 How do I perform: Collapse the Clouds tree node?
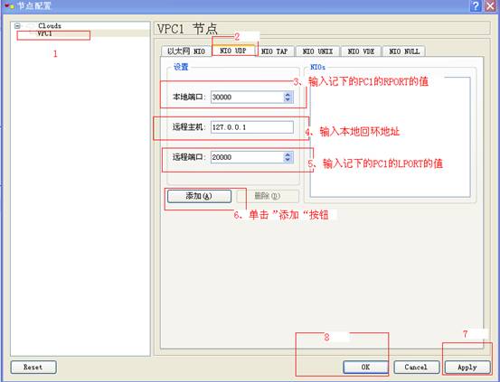(x=17, y=26)
